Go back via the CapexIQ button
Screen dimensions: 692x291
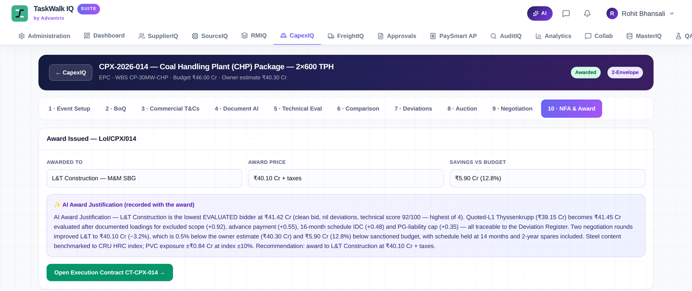point(70,73)
